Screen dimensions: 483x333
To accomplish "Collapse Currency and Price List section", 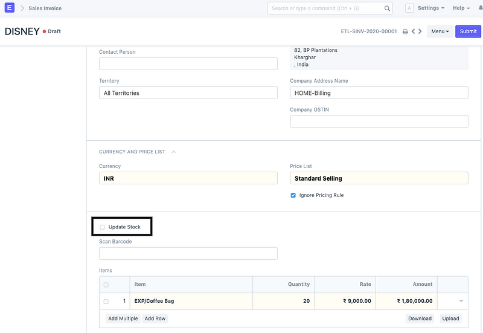I will 173,152.
